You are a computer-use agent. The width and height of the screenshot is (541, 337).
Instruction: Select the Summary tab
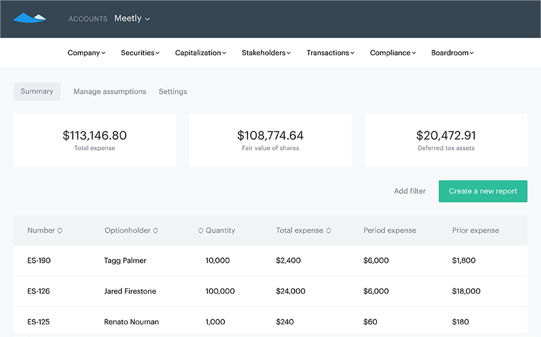tap(37, 91)
